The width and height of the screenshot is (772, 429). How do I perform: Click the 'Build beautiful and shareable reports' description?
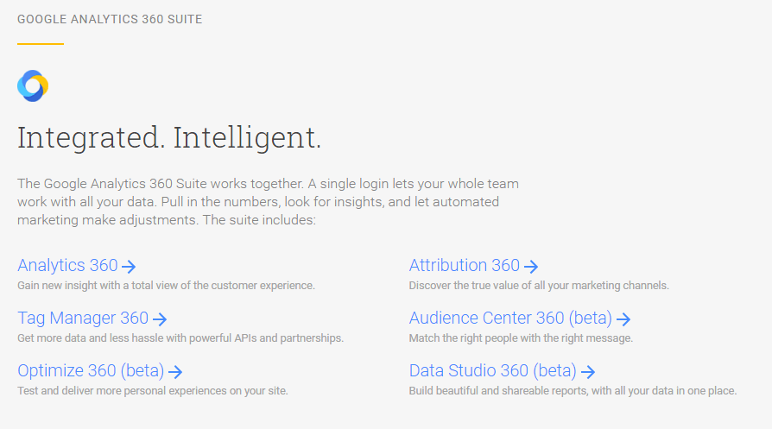pos(573,391)
